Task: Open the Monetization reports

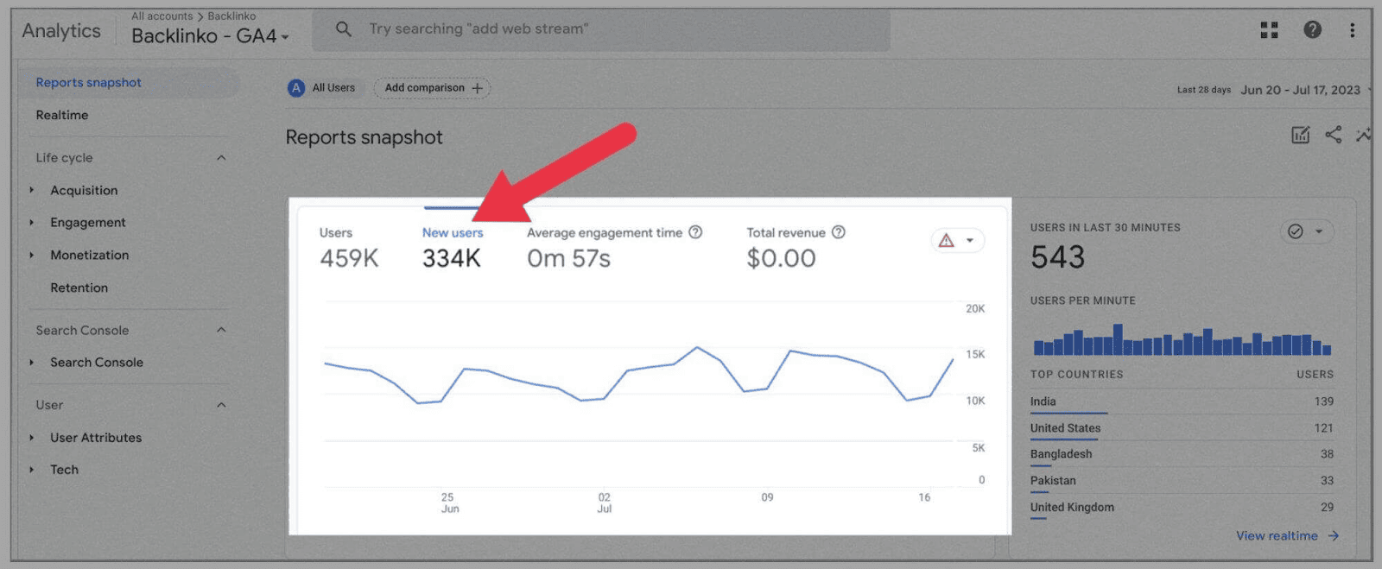Action: (90, 256)
